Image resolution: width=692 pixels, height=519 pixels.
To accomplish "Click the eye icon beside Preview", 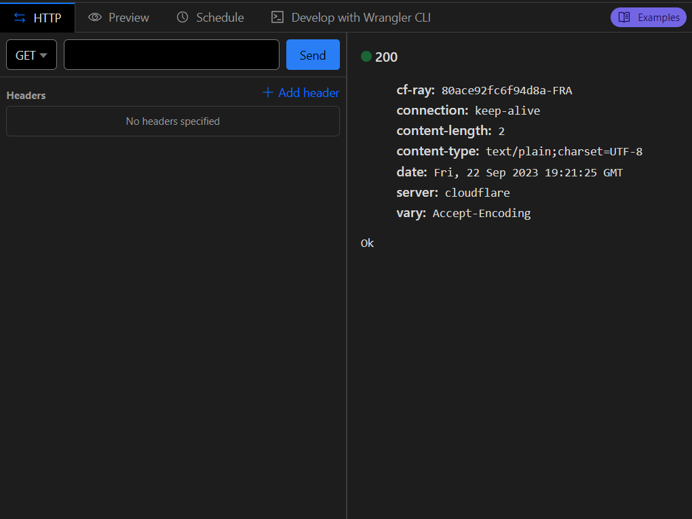I will 95,17.
